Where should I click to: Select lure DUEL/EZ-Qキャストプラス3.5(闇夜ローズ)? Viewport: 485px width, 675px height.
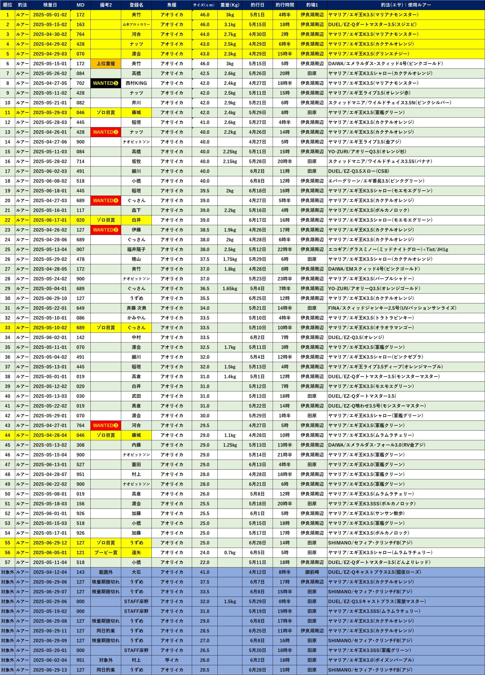(375, 572)
